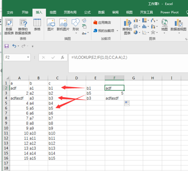Select cell F3 containing 5
The image size is (188, 171).
click(114, 93)
